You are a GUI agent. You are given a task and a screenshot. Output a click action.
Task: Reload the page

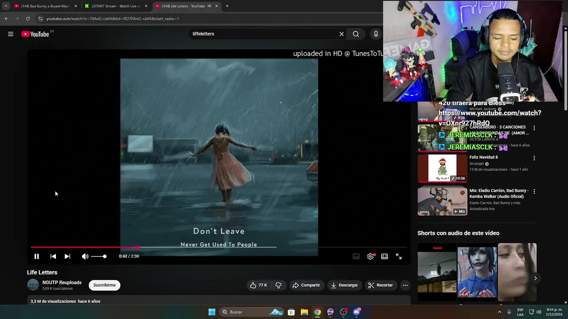tap(28, 19)
